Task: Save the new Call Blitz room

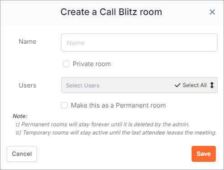Action: pyautogui.click(x=203, y=154)
